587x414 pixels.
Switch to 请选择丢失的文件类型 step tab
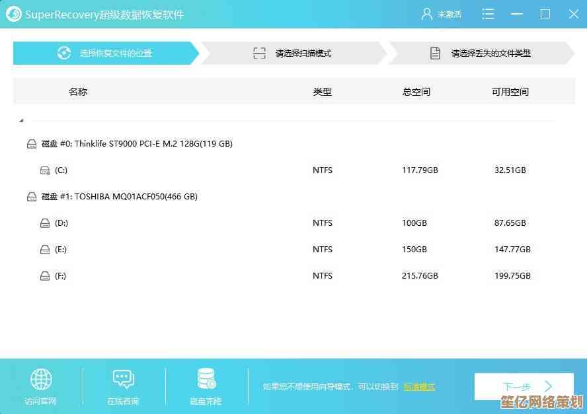[481, 53]
